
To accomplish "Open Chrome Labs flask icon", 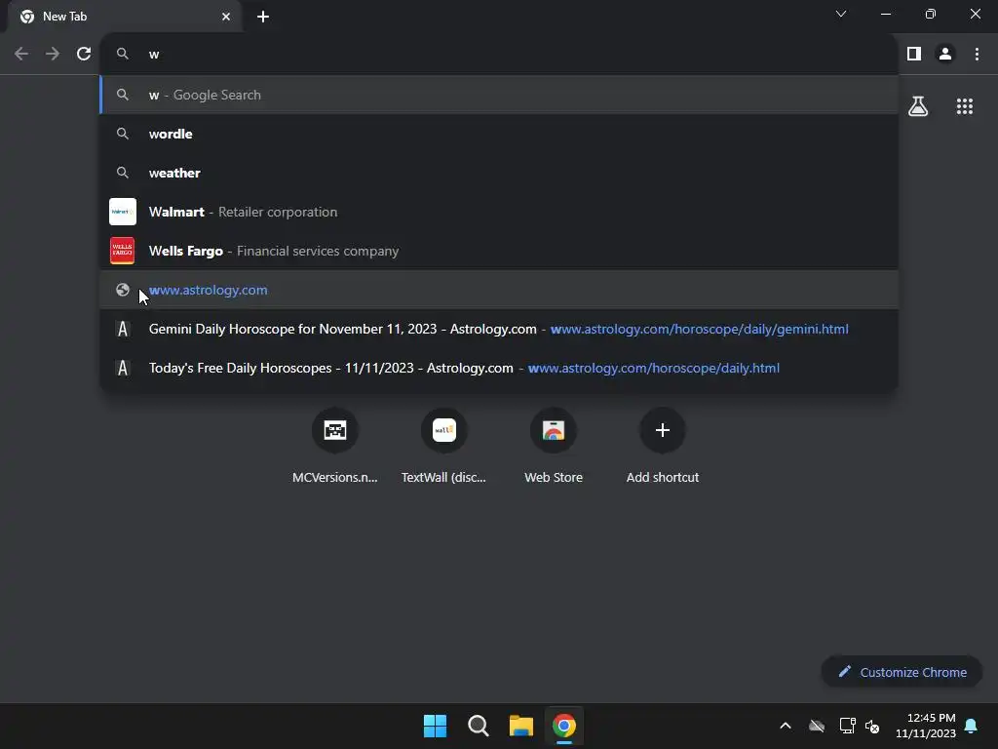I will click(918, 106).
